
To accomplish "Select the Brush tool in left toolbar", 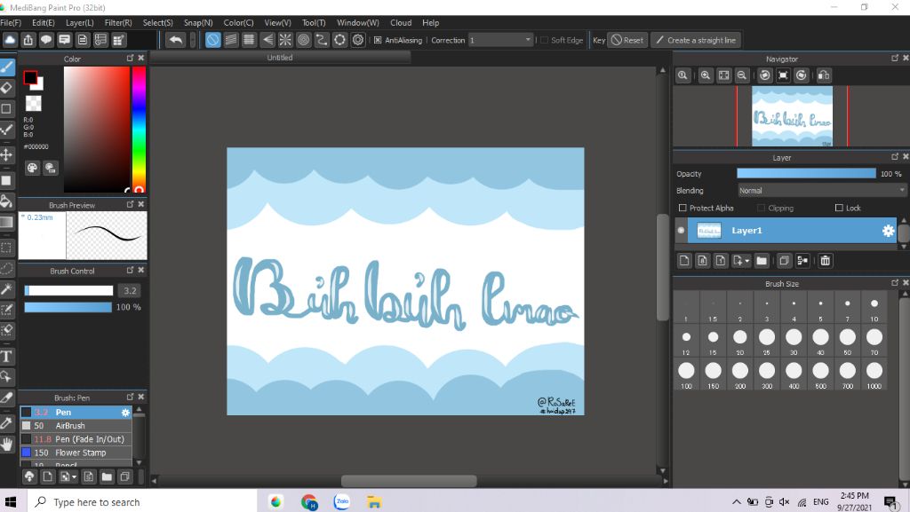I will (7, 67).
